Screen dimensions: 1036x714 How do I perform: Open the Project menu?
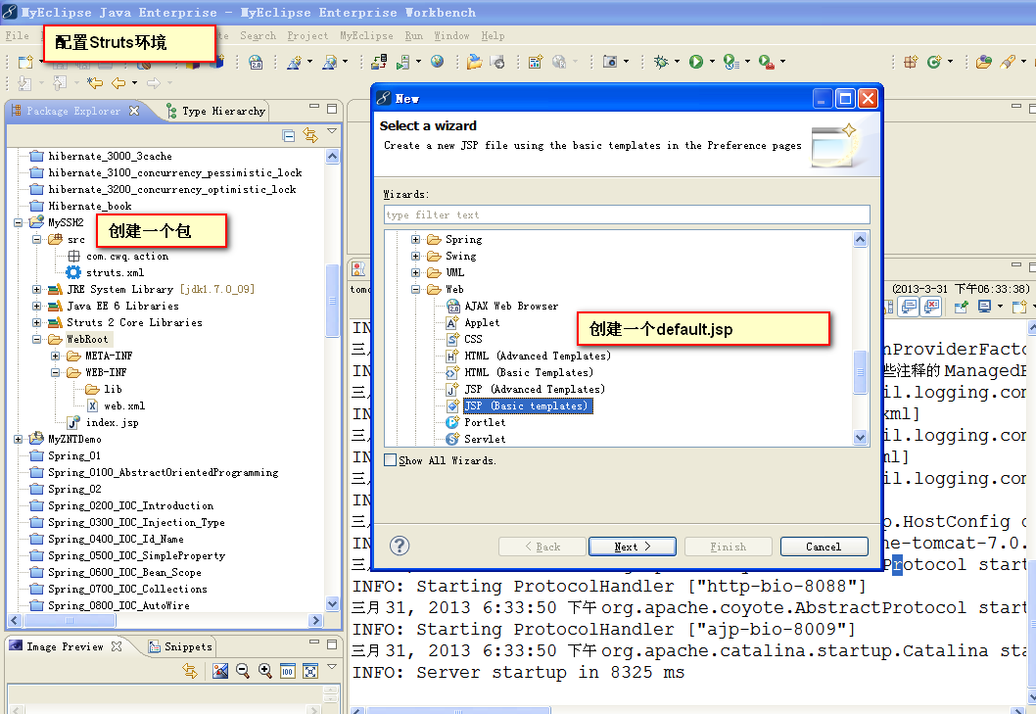[x=307, y=35]
